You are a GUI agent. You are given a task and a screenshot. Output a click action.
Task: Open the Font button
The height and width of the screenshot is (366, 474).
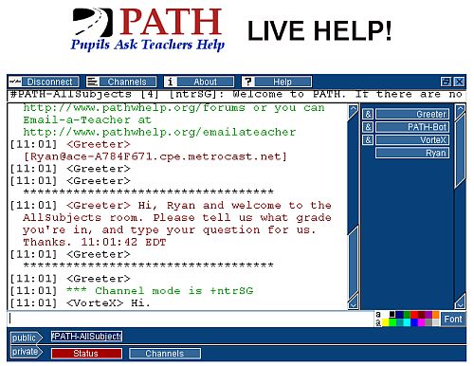453,320
